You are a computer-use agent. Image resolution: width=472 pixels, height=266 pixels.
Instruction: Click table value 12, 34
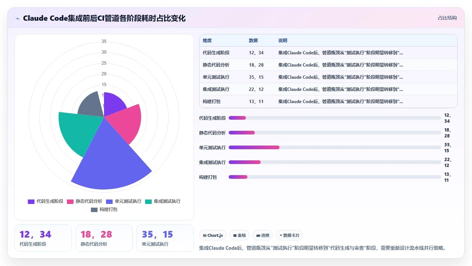point(256,53)
